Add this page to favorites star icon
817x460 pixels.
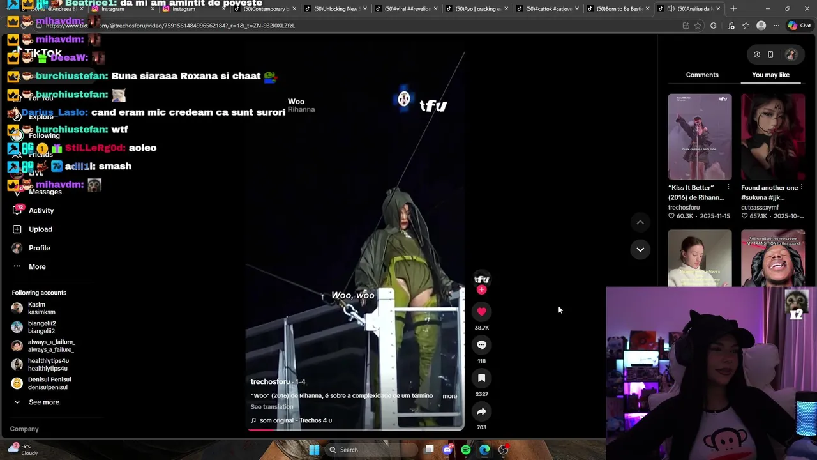[698, 26]
